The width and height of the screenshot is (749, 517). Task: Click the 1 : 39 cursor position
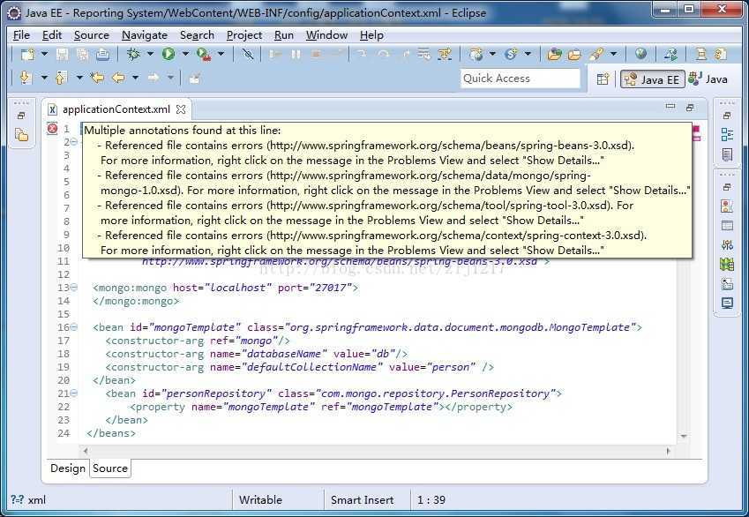(x=431, y=500)
